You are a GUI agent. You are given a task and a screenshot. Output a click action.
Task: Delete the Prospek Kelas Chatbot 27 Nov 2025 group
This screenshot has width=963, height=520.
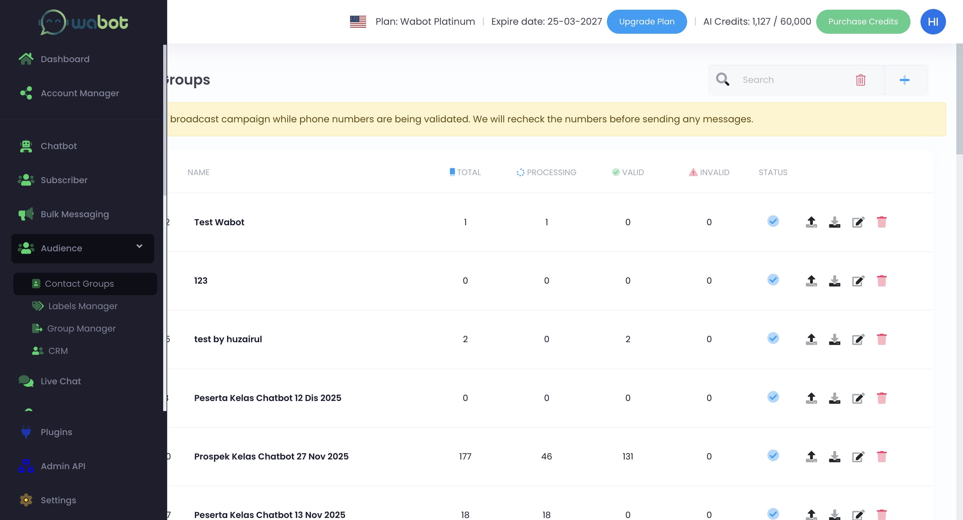pyautogui.click(x=882, y=456)
